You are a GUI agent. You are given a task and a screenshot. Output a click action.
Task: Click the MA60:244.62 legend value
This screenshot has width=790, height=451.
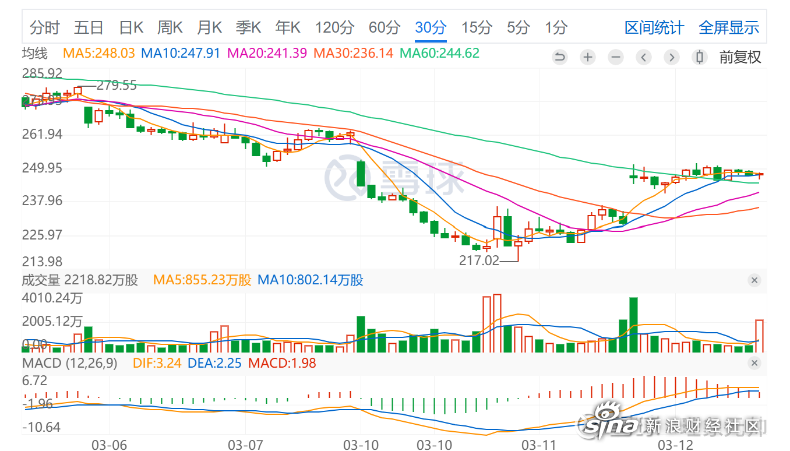click(439, 53)
